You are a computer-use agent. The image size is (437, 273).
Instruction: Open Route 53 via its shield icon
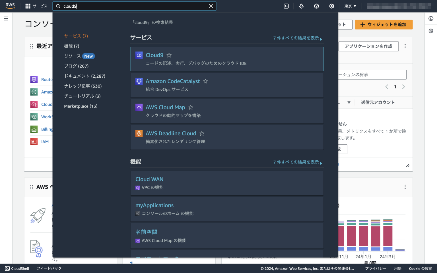tap(34, 79)
